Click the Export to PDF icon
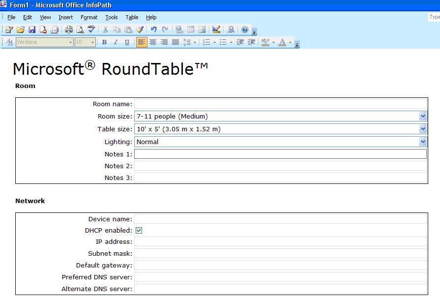Screen dimensions: 440x299 tap(43, 30)
